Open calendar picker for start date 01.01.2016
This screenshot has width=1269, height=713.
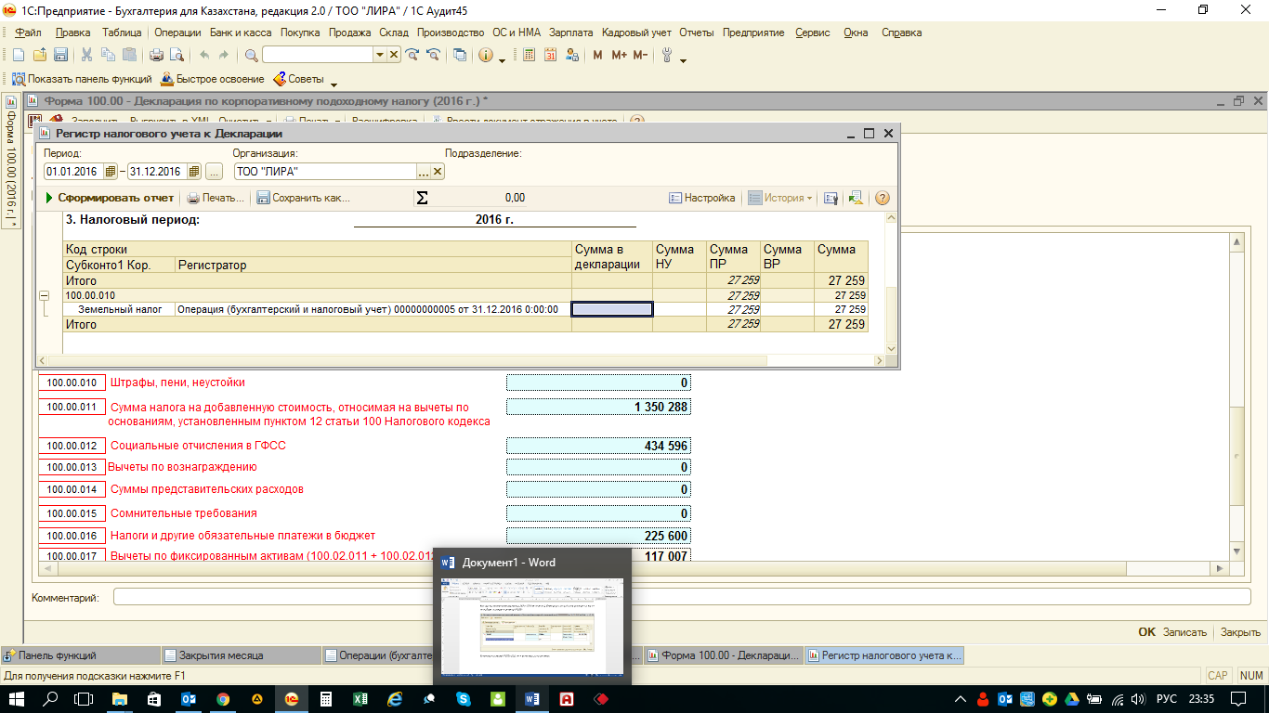click(111, 172)
